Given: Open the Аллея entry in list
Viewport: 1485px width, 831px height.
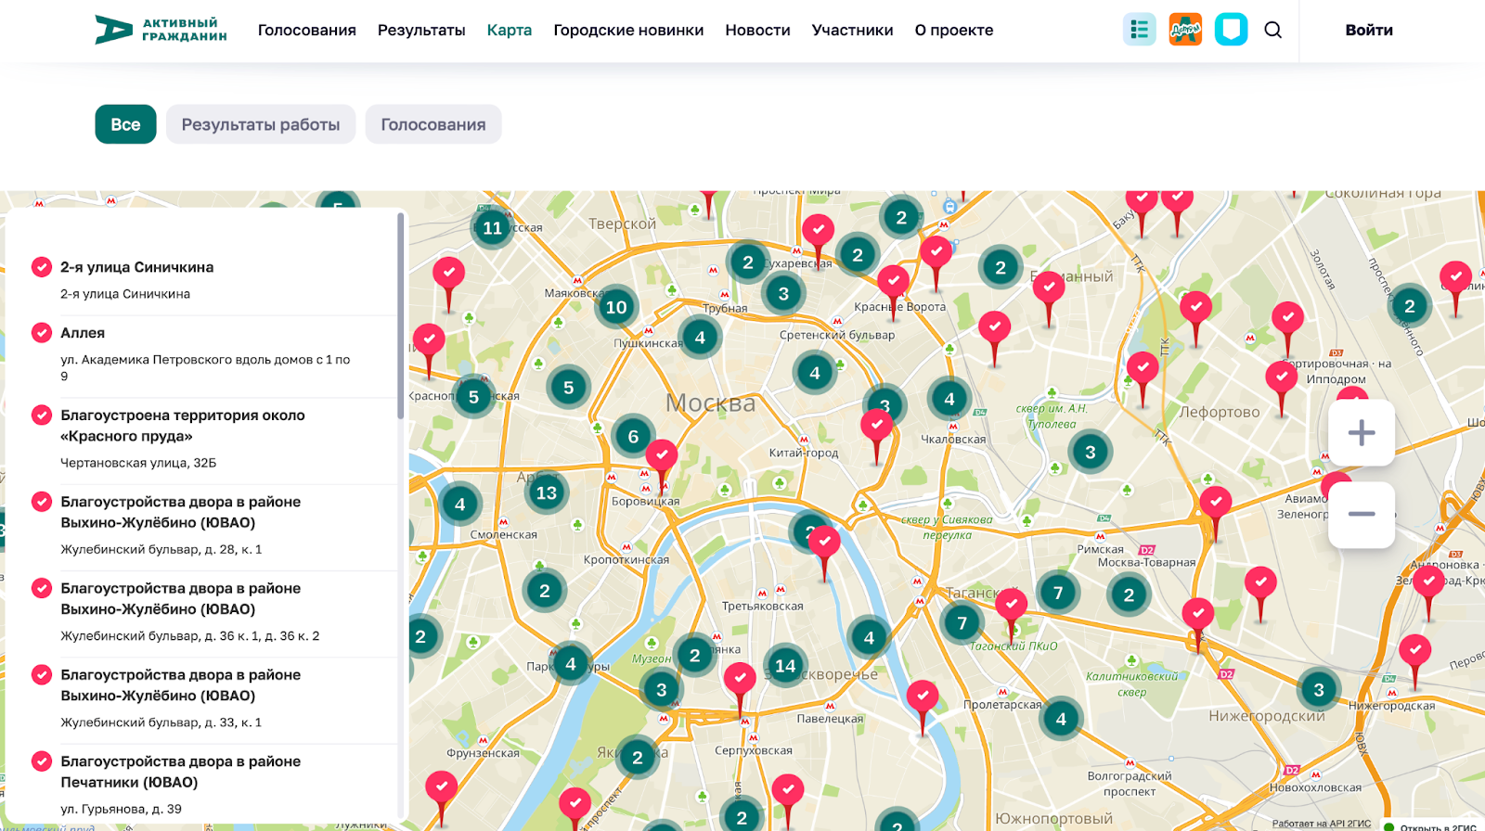Looking at the screenshot, I should [x=83, y=333].
